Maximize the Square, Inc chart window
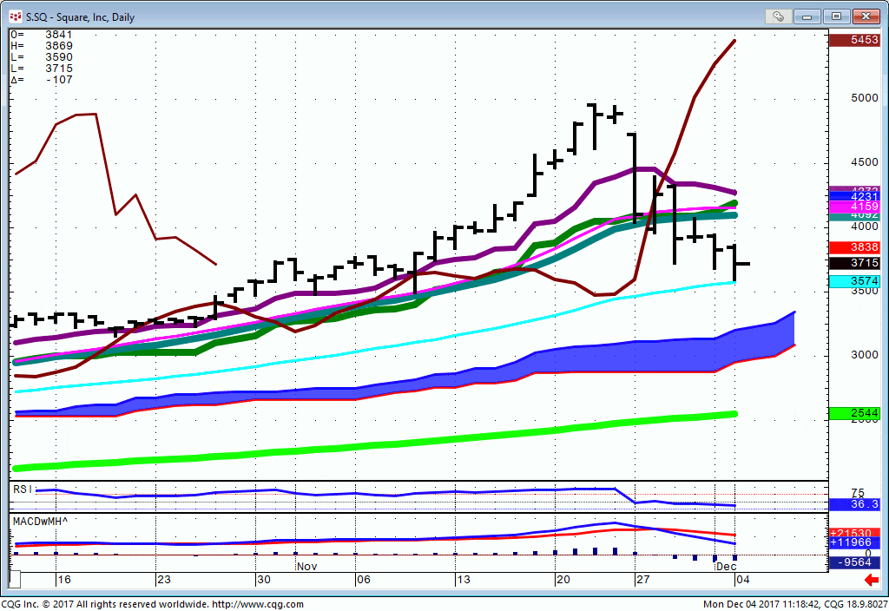Screen dimensions: 889x611 (837, 16)
